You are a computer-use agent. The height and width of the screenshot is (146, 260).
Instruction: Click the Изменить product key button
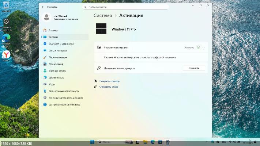194,68
